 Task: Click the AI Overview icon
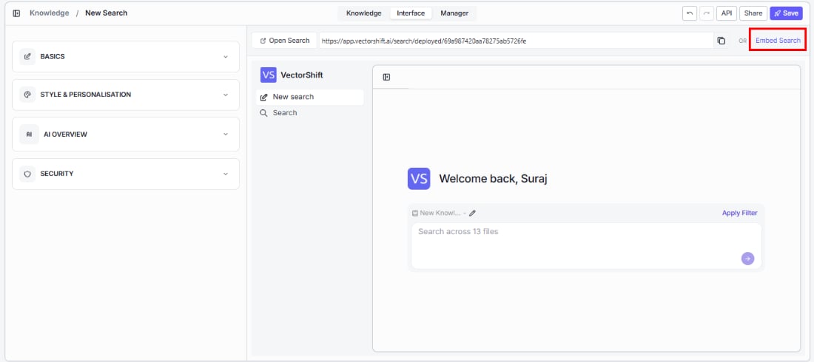click(29, 134)
